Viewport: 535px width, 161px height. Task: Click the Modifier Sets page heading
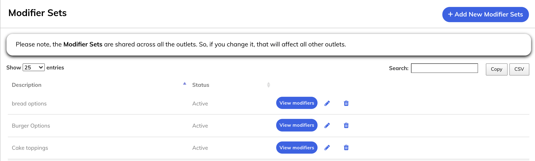pyautogui.click(x=37, y=13)
